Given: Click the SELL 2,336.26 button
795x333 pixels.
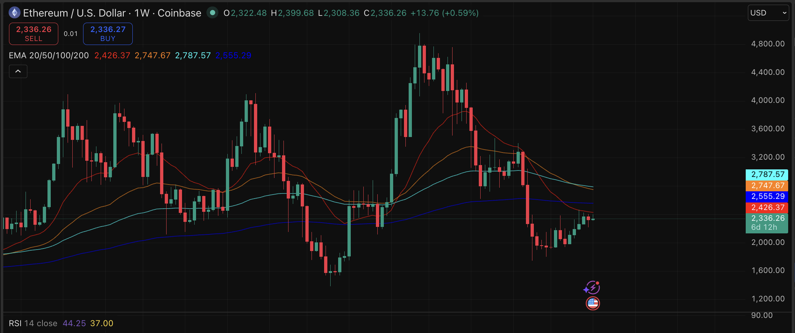Looking at the screenshot, I should [33, 34].
